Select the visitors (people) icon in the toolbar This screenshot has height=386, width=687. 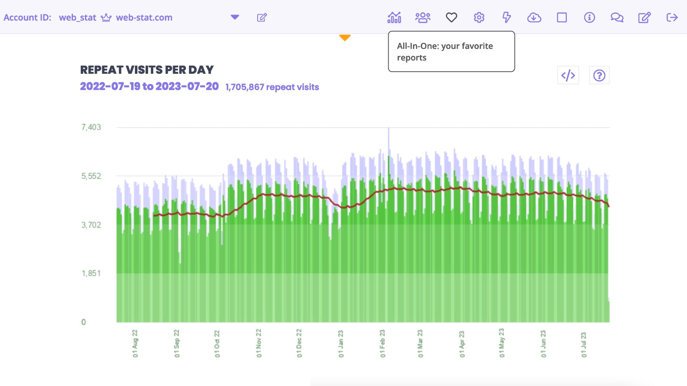tap(423, 17)
